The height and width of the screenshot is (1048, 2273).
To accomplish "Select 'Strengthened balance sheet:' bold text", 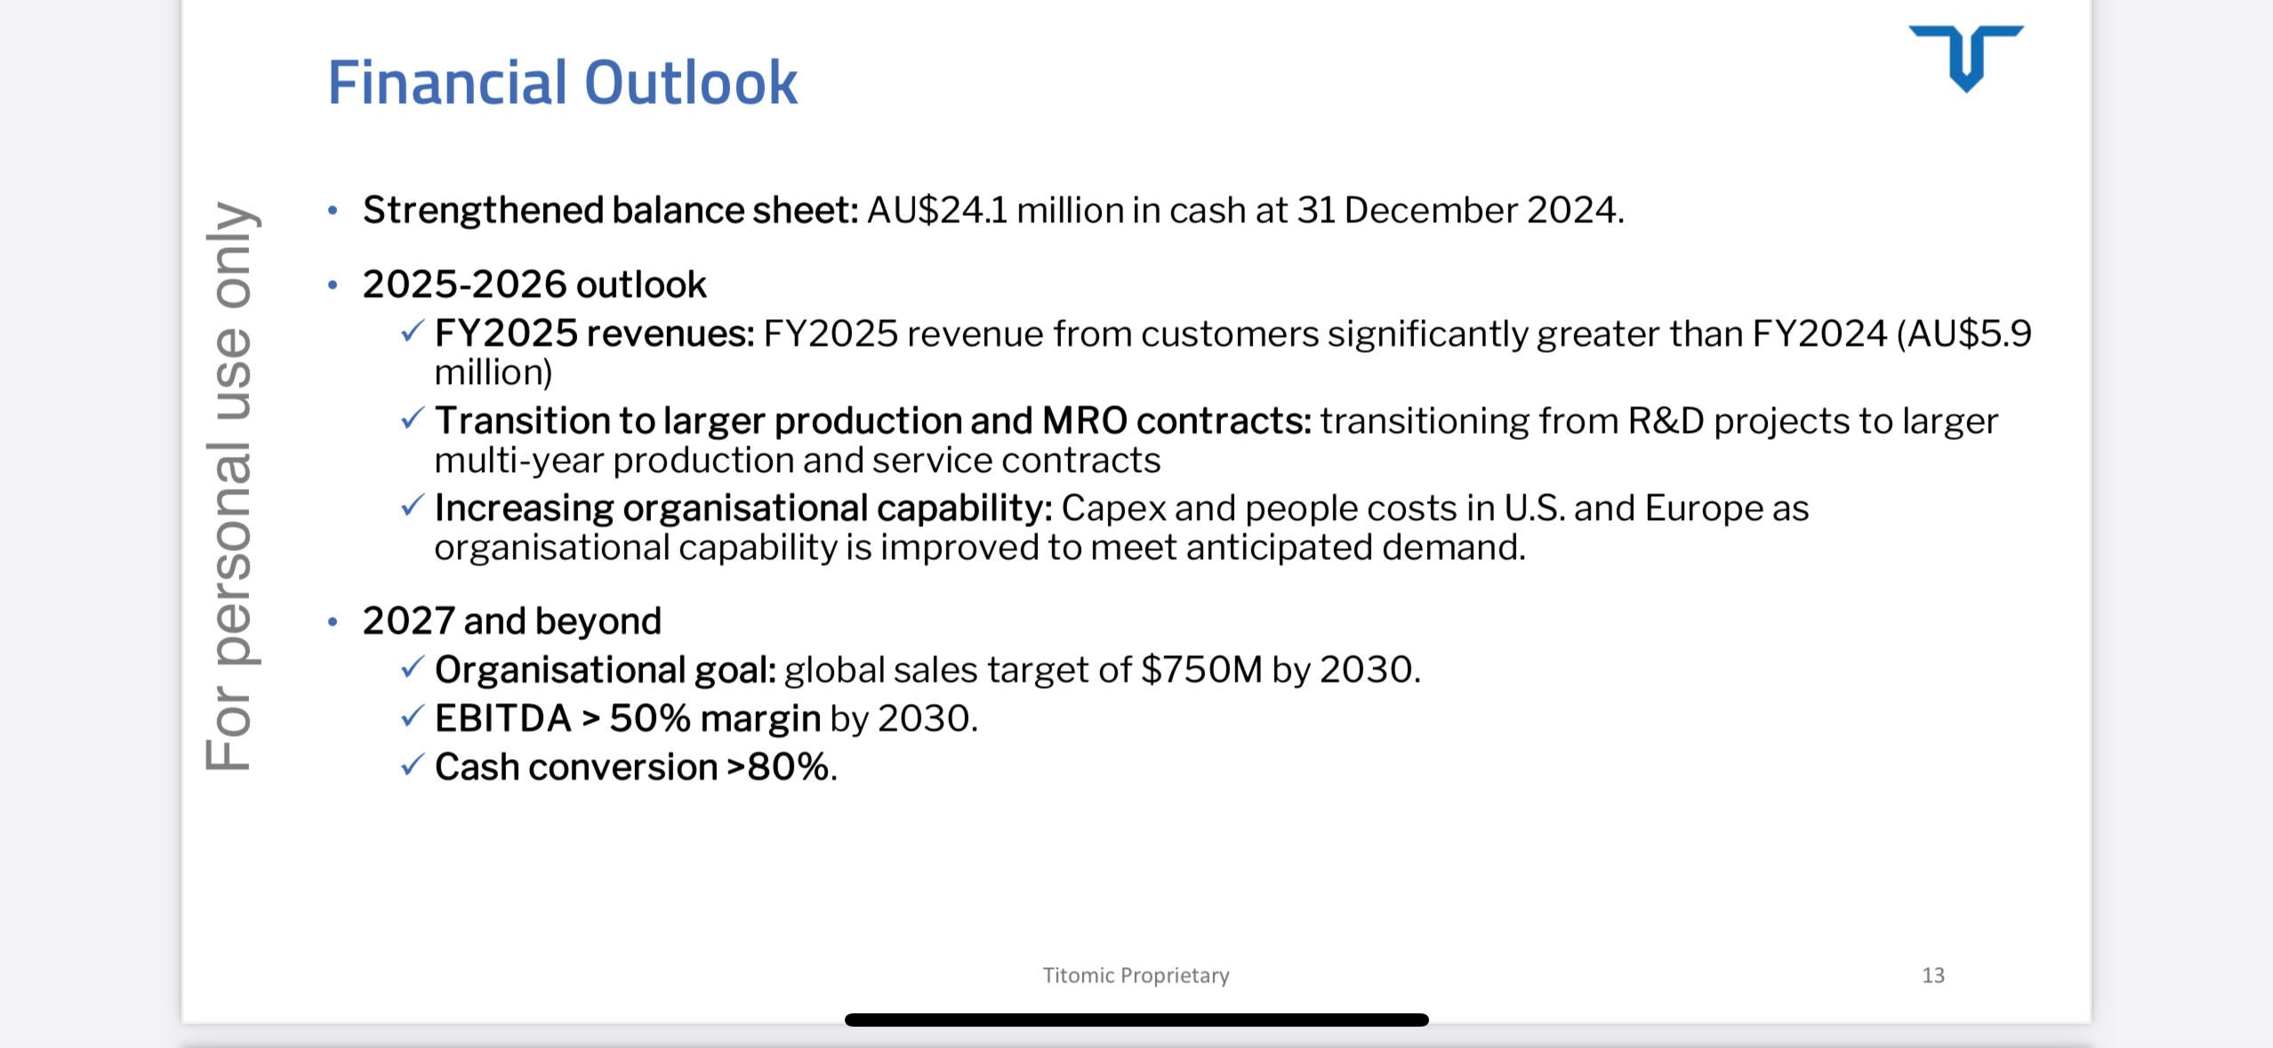I will [x=610, y=211].
